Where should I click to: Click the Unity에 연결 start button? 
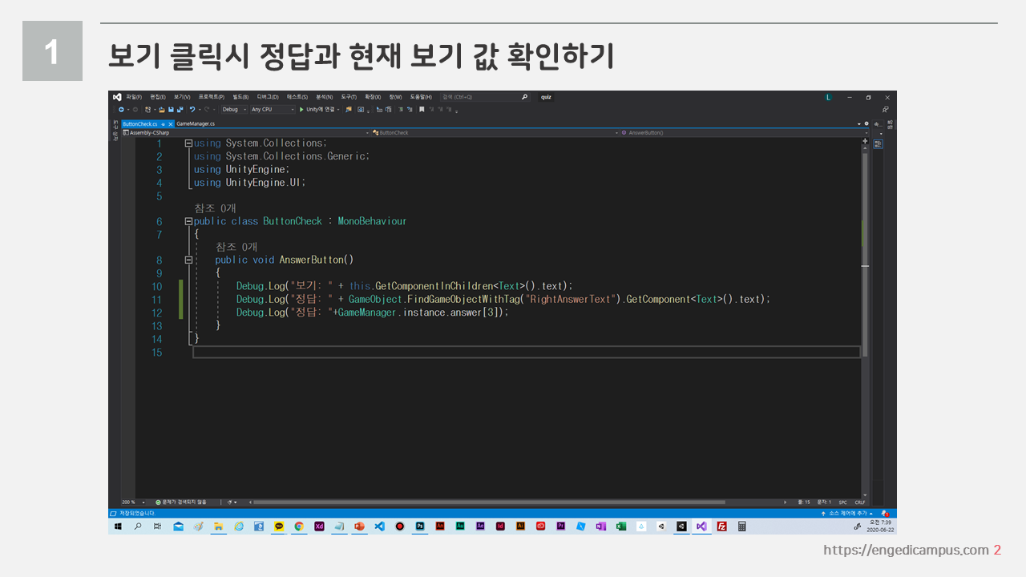point(318,110)
